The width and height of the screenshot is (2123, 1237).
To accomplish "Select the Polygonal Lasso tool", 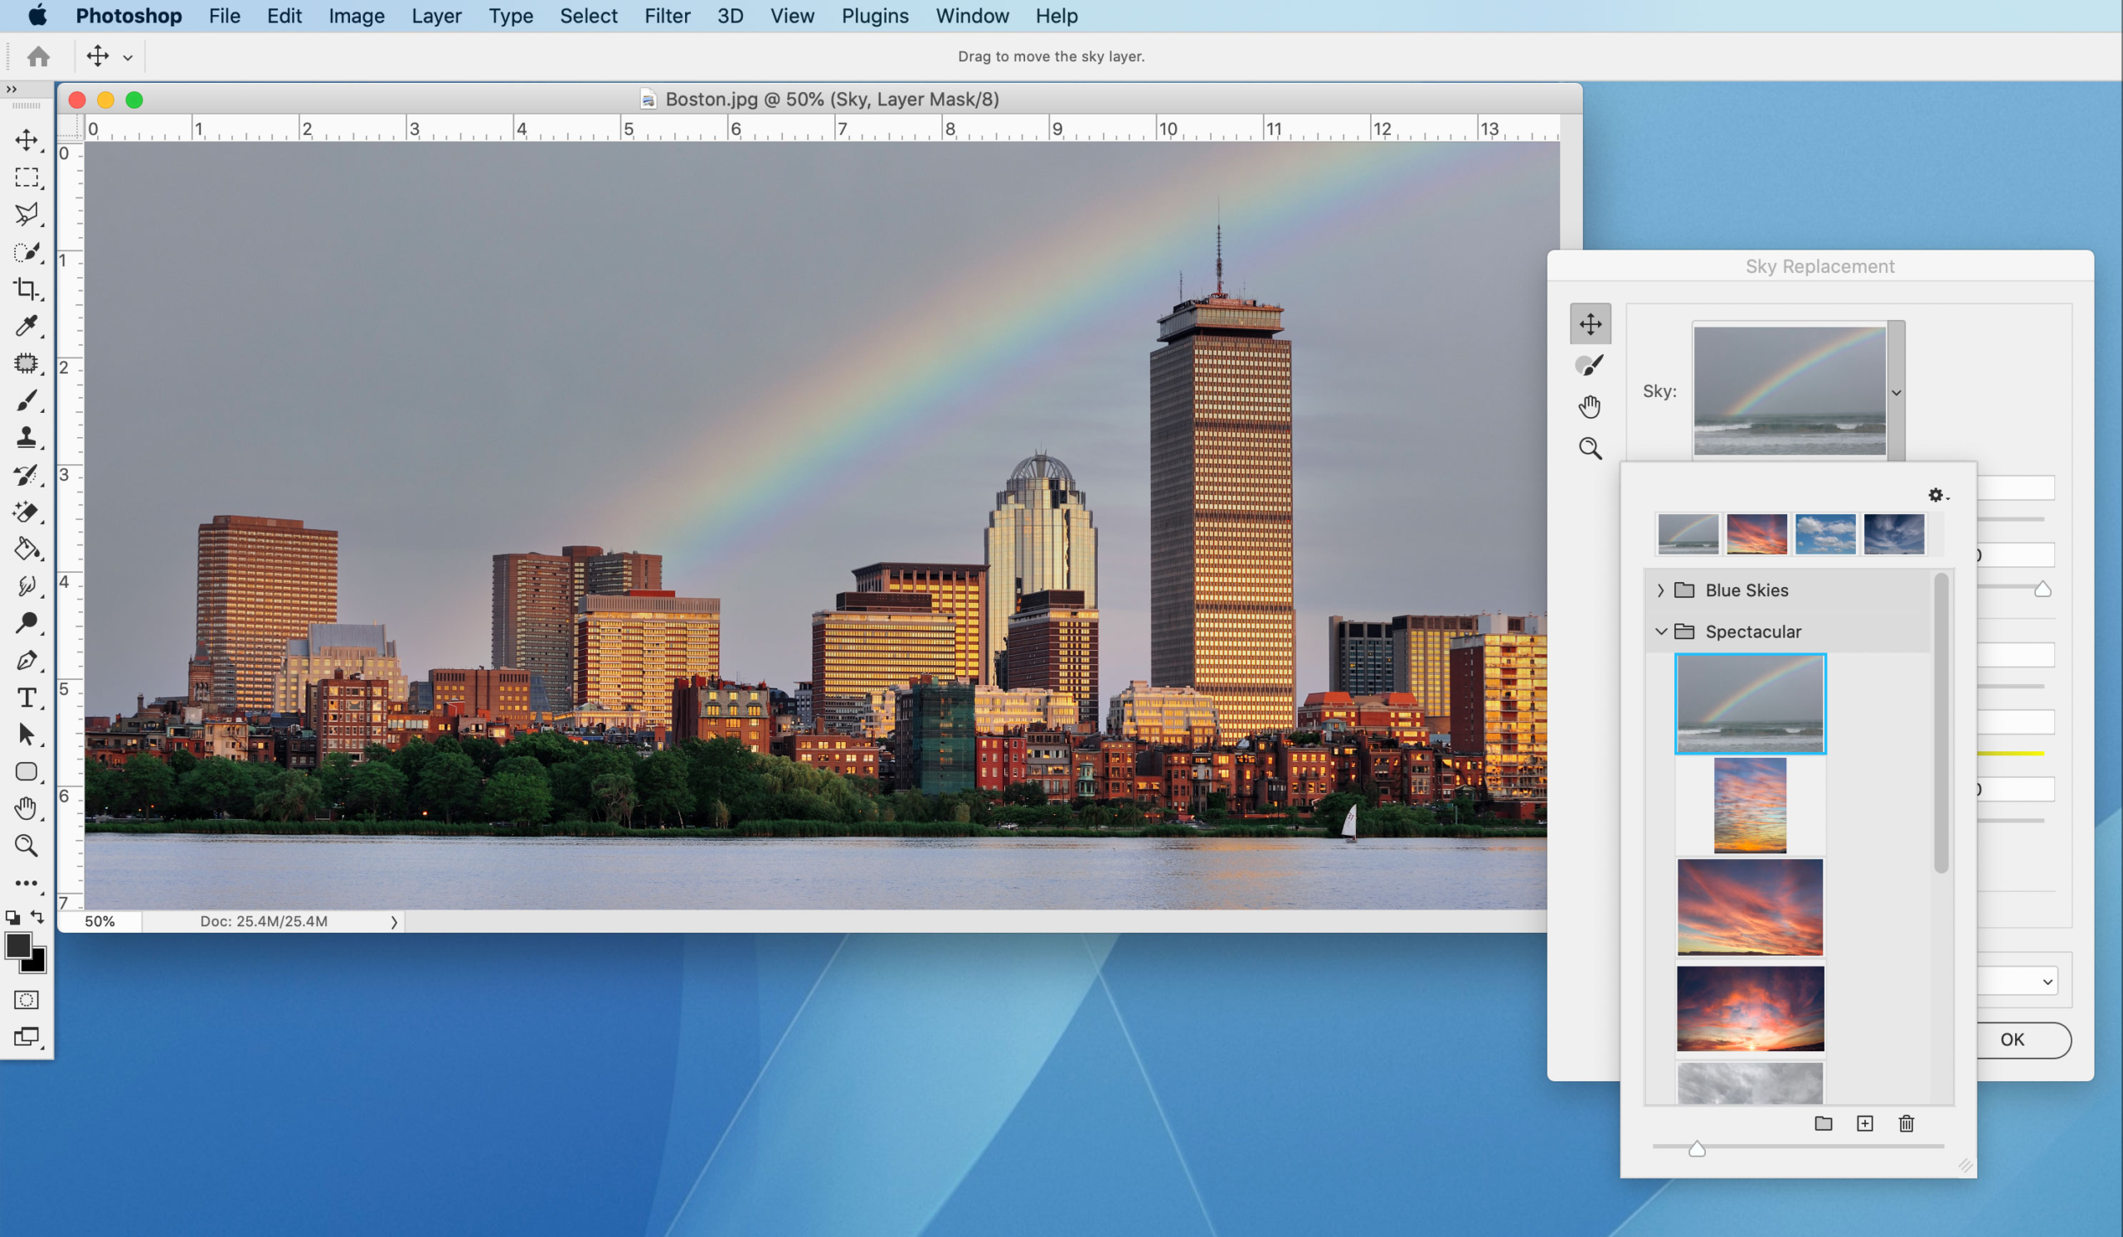I will tap(26, 214).
